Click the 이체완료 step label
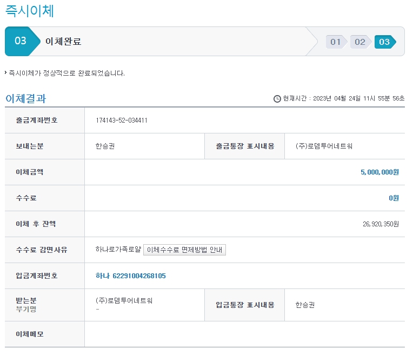This screenshot has height=356, width=413. click(x=63, y=42)
